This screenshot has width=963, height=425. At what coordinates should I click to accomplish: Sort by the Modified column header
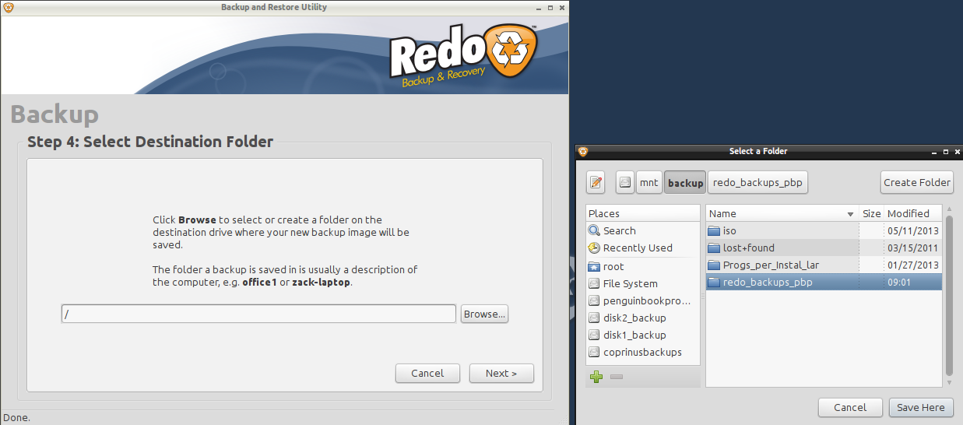pos(908,213)
